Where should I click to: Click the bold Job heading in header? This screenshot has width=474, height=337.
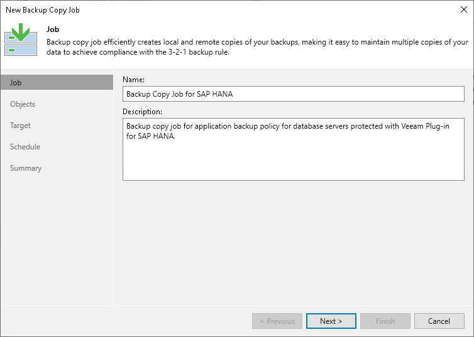click(x=52, y=29)
